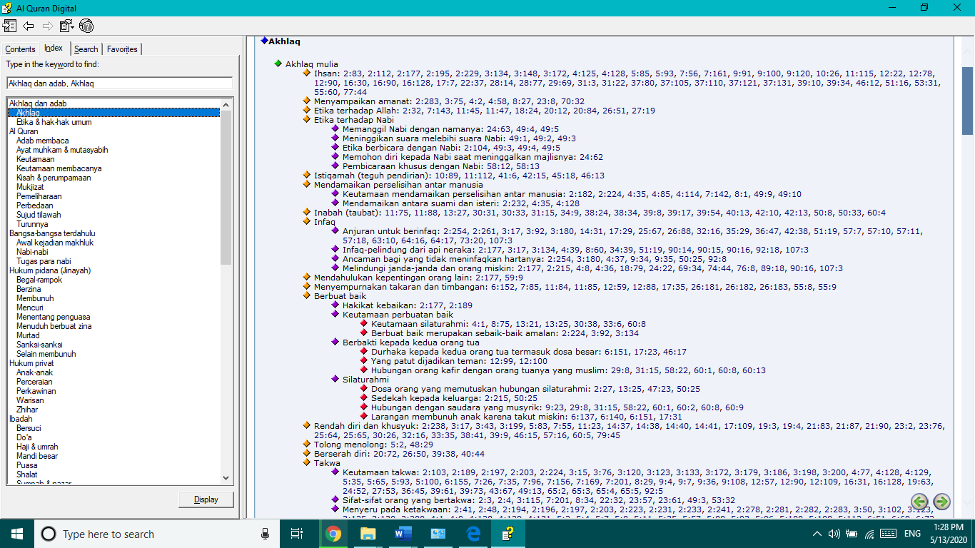This screenshot has width=975, height=548.
Task: Click the green previous-page arrow button
Action: (x=919, y=502)
